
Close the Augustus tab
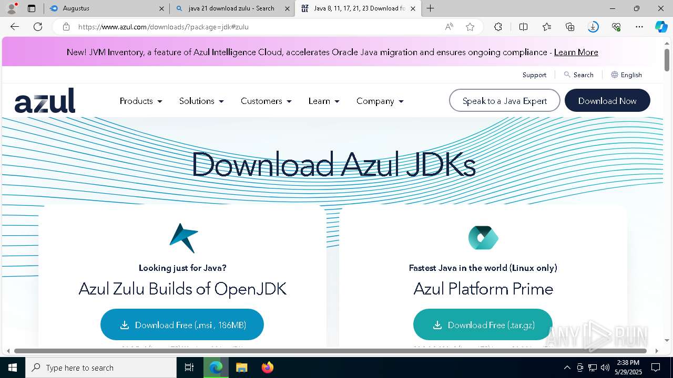coord(161,8)
